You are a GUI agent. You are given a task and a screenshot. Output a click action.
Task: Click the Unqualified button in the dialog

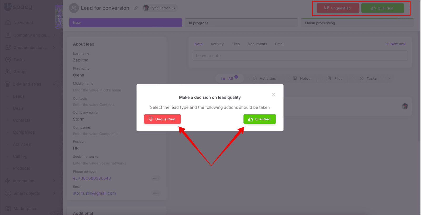tap(162, 119)
